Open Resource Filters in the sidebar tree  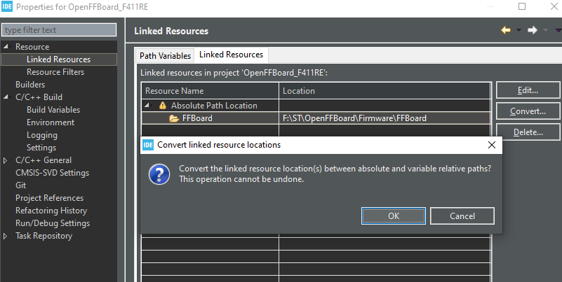click(x=55, y=72)
